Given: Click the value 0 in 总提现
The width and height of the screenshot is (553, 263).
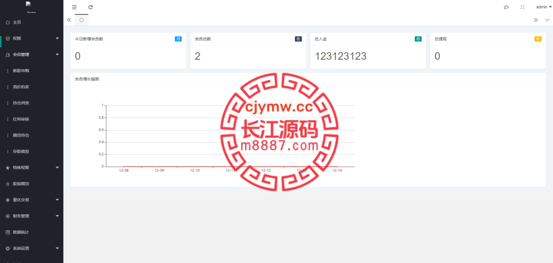Looking at the screenshot, I should coord(437,56).
